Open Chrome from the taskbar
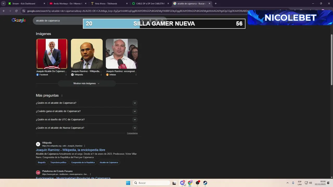The width and height of the screenshot is (333, 187). coord(190,183)
